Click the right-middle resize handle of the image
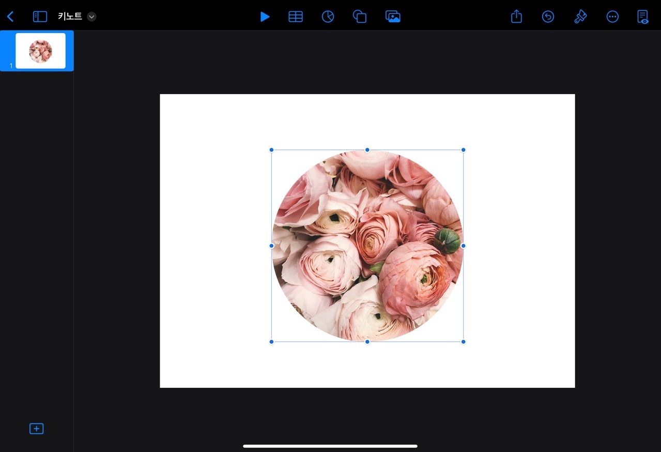 tap(463, 246)
